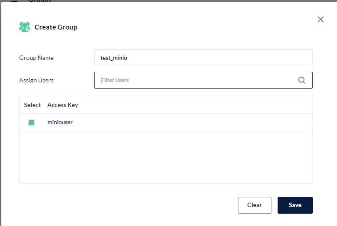Image resolution: width=337 pixels, height=226 pixels.
Task: Click the Group Name label
Action: (36, 58)
